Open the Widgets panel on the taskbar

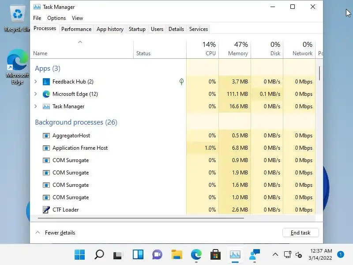point(138,255)
